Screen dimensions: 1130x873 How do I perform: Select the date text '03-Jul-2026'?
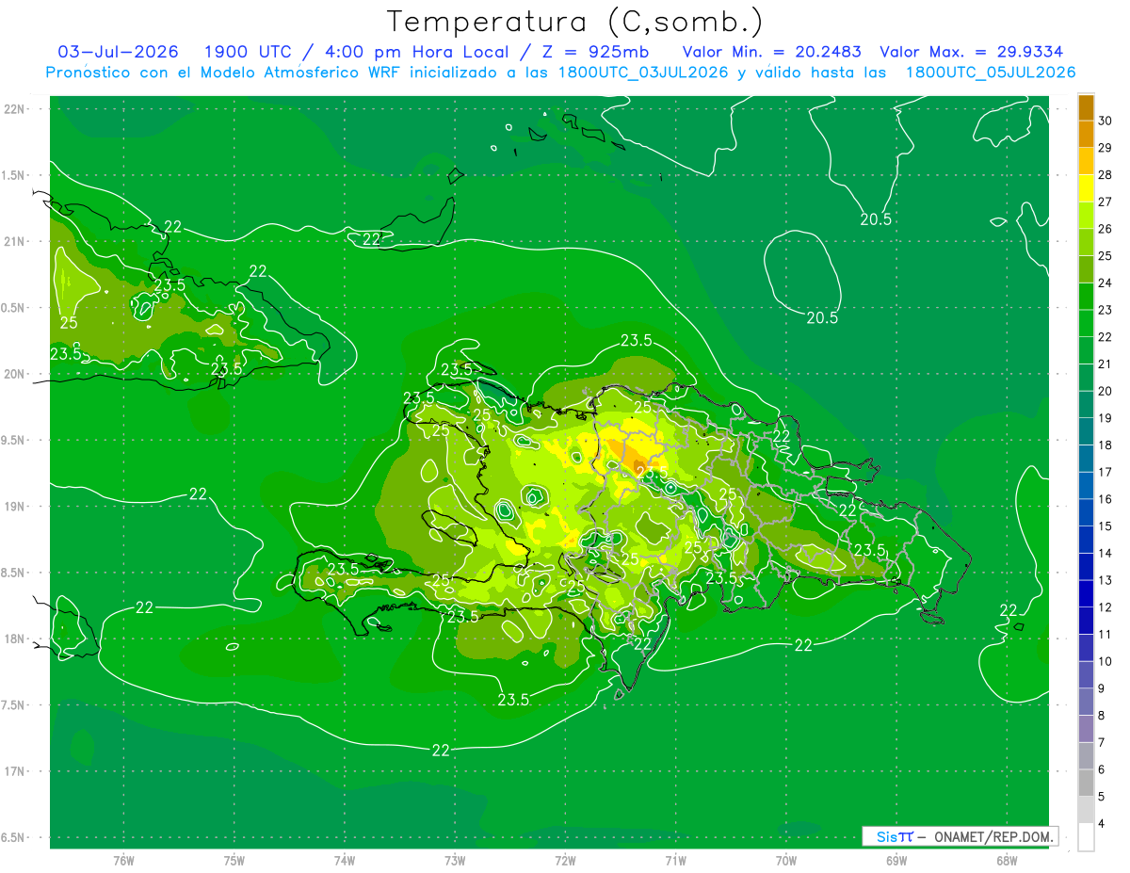point(119,52)
